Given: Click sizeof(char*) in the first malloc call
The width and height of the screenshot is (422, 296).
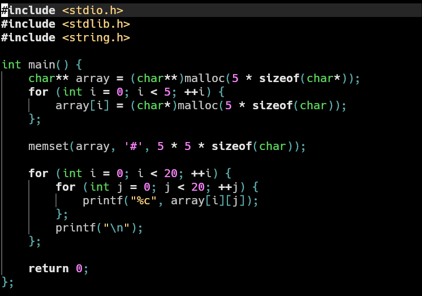Looking at the screenshot, I should click(303, 78).
